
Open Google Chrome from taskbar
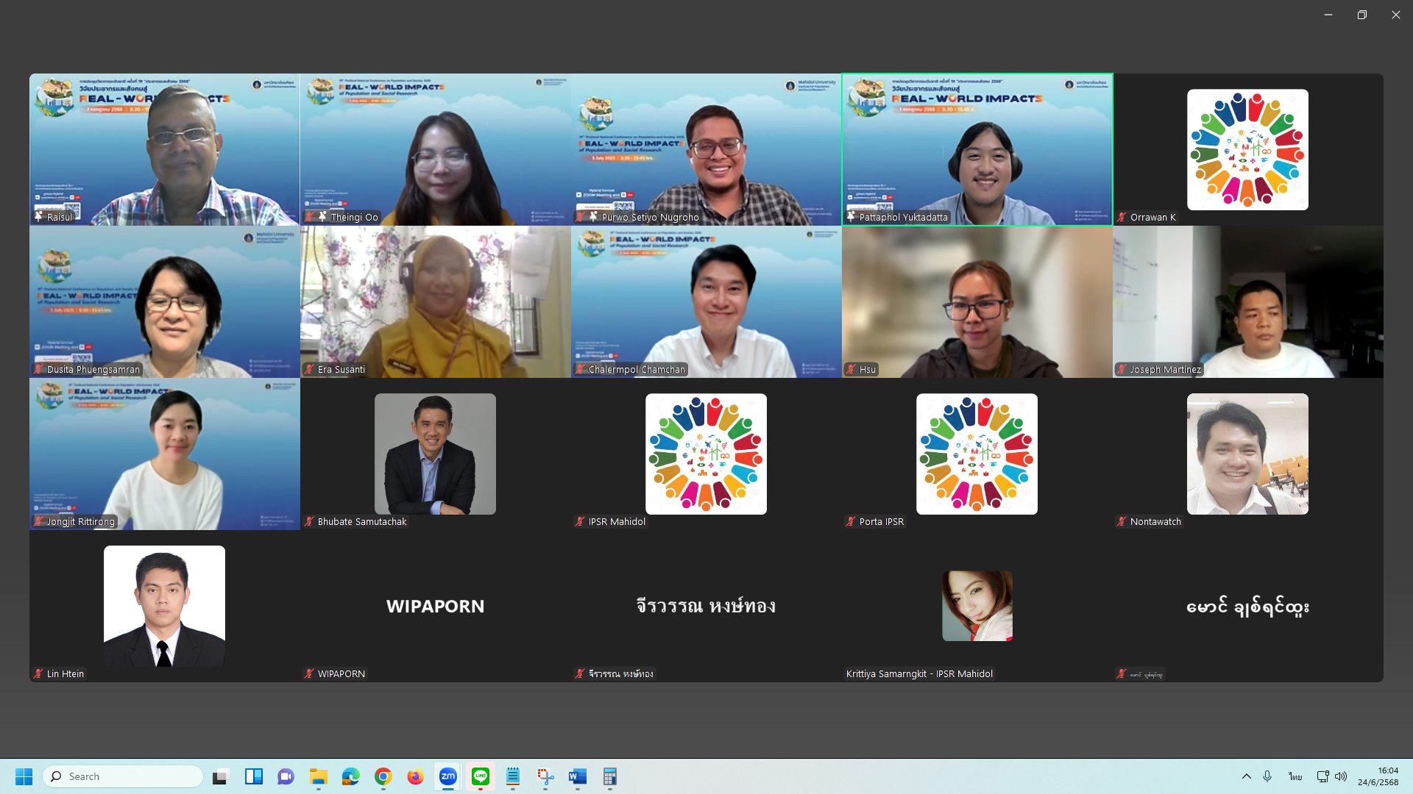click(383, 776)
